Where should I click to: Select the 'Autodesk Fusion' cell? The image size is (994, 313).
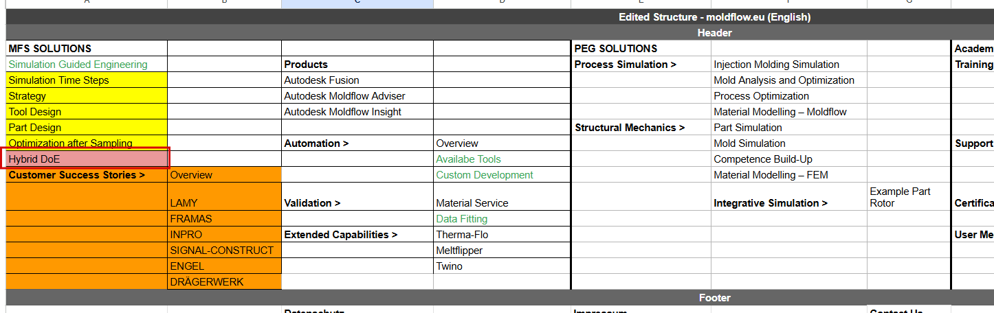[357, 80]
